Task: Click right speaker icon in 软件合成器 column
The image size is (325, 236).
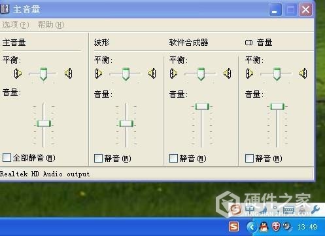Action: pyautogui.click(x=228, y=73)
